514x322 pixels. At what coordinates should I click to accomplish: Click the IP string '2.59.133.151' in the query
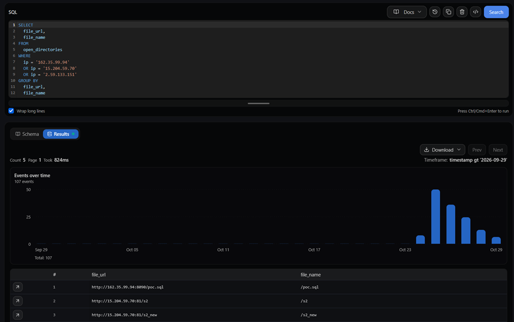tap(60, 75)
